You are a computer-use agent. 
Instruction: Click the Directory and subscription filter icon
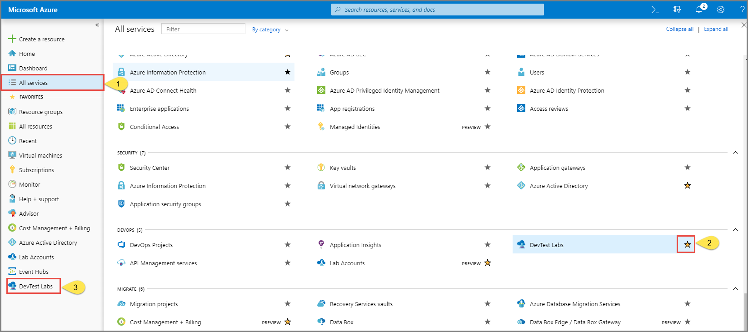click(677, 10)
